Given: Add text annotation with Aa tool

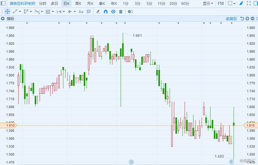Looking at the screenshot, I should (81, 12).
